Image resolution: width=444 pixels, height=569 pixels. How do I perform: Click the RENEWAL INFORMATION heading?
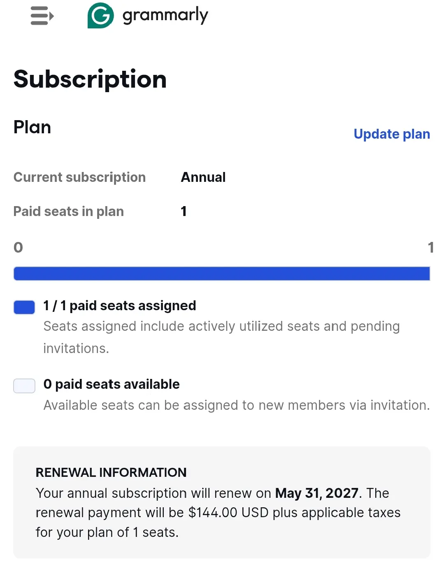pyautogui.click(x=111, y=472)
